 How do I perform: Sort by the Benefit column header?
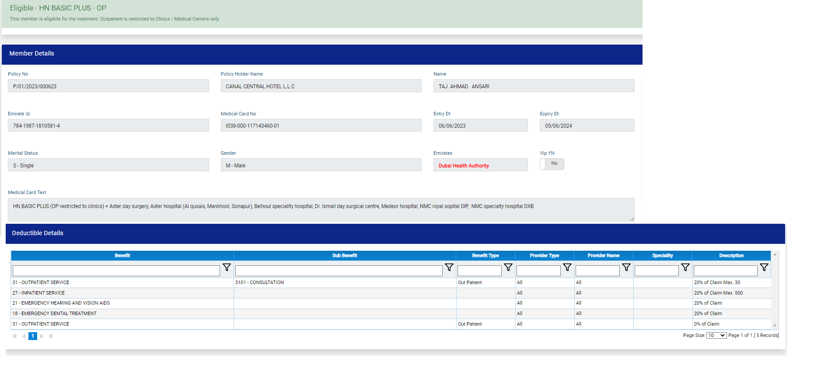click(122, 256)
